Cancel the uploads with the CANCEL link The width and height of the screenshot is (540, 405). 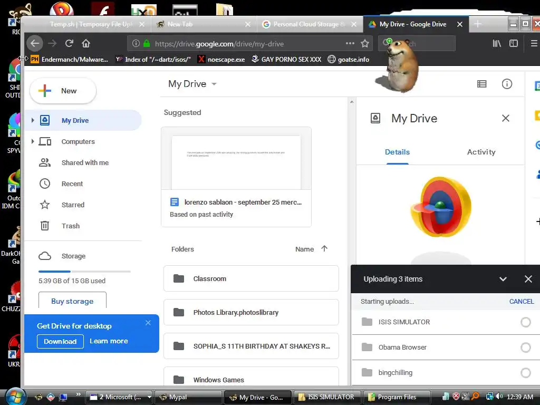pos(521,301)
